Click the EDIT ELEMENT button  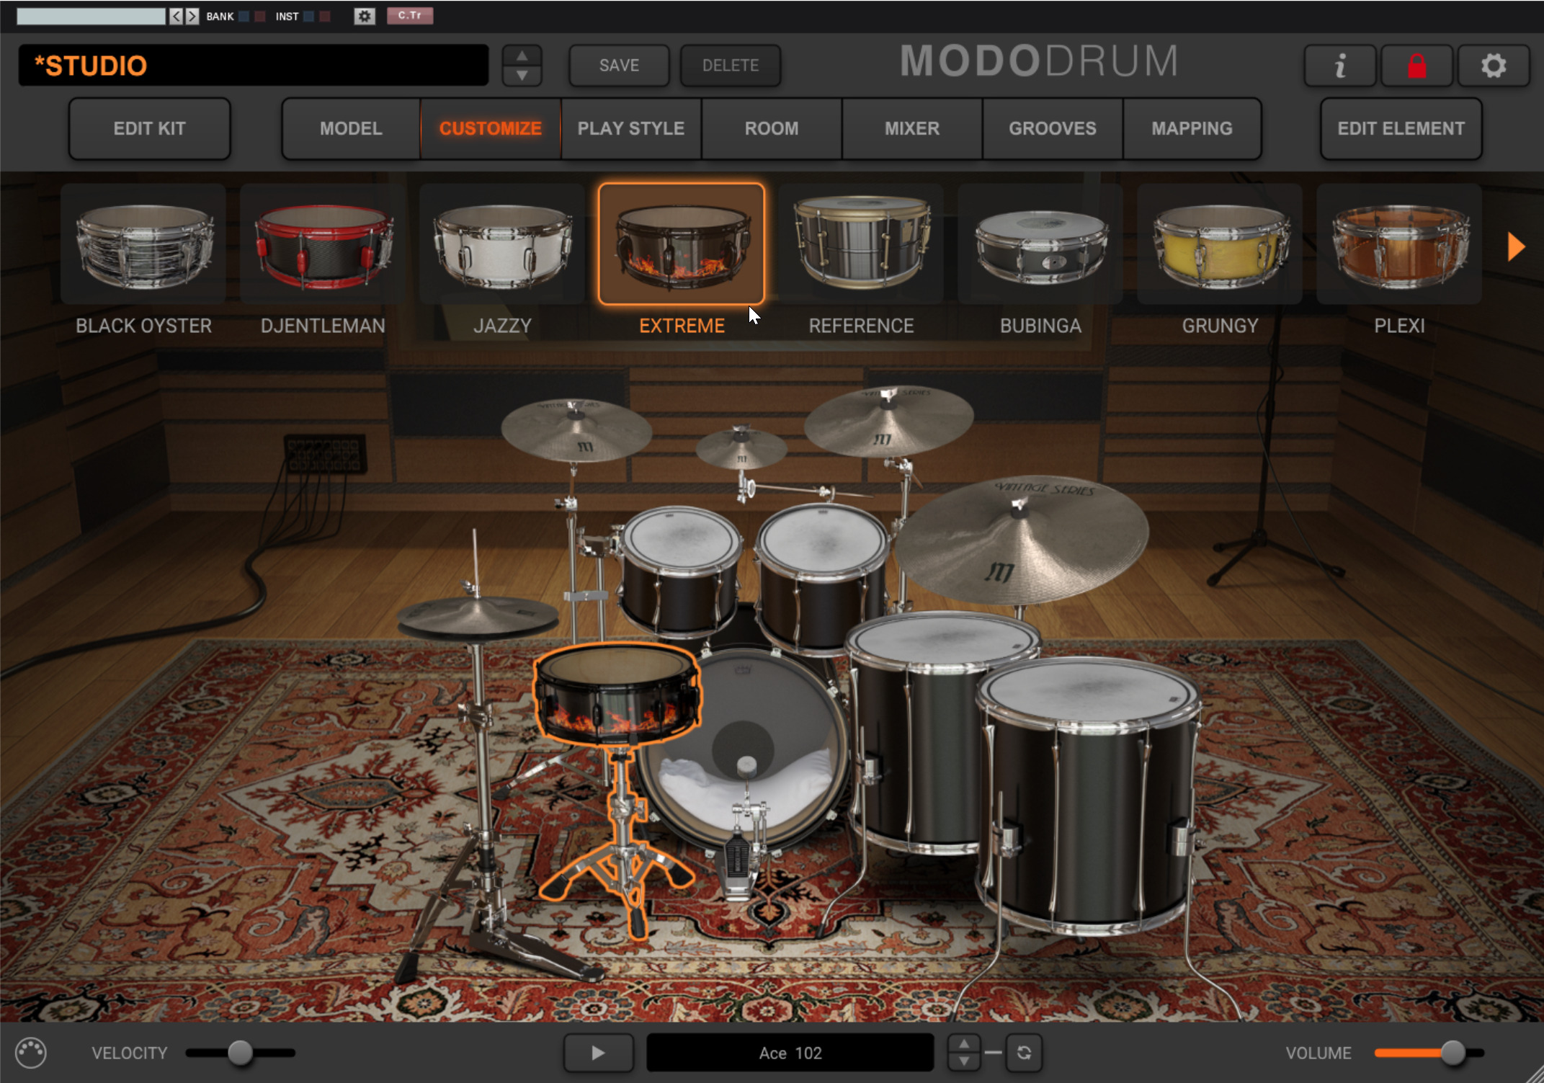tap(1401, 128)
